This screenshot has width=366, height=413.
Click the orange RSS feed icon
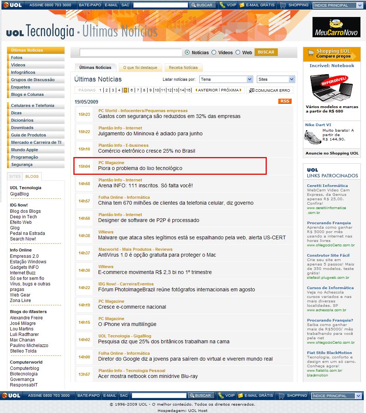coord(284,101)
